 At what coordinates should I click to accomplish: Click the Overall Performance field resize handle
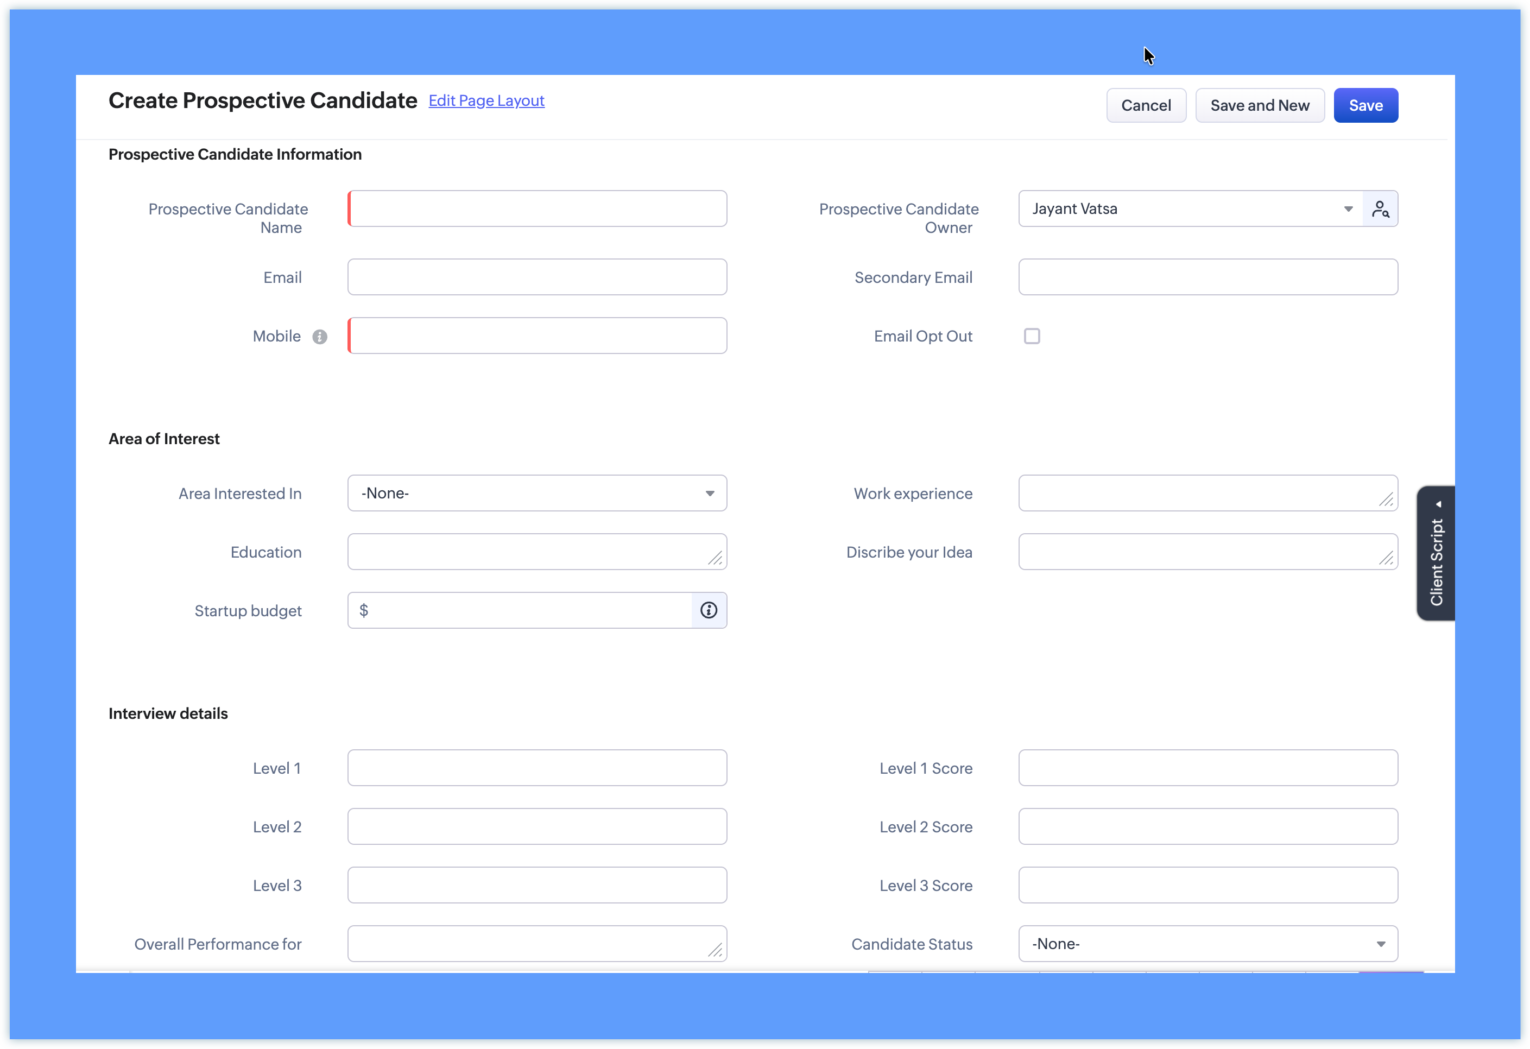(715, 950)
